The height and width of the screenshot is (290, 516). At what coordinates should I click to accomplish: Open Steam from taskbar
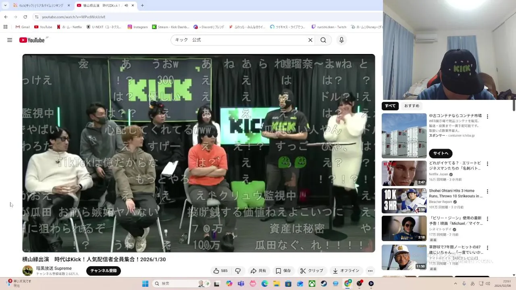(x=324, y=284)
